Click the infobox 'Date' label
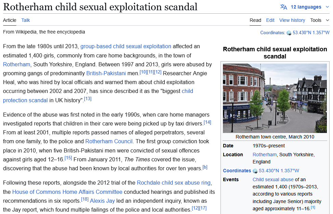 click(x=228, y=146)
